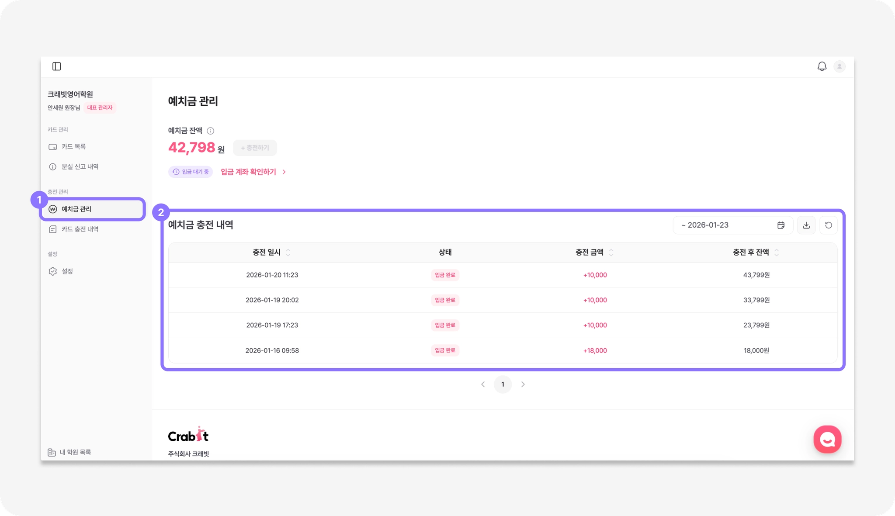Open 카드 충전 내역 menu item
The height and width of the screenshot is (516, 895).
pos(80,229)
